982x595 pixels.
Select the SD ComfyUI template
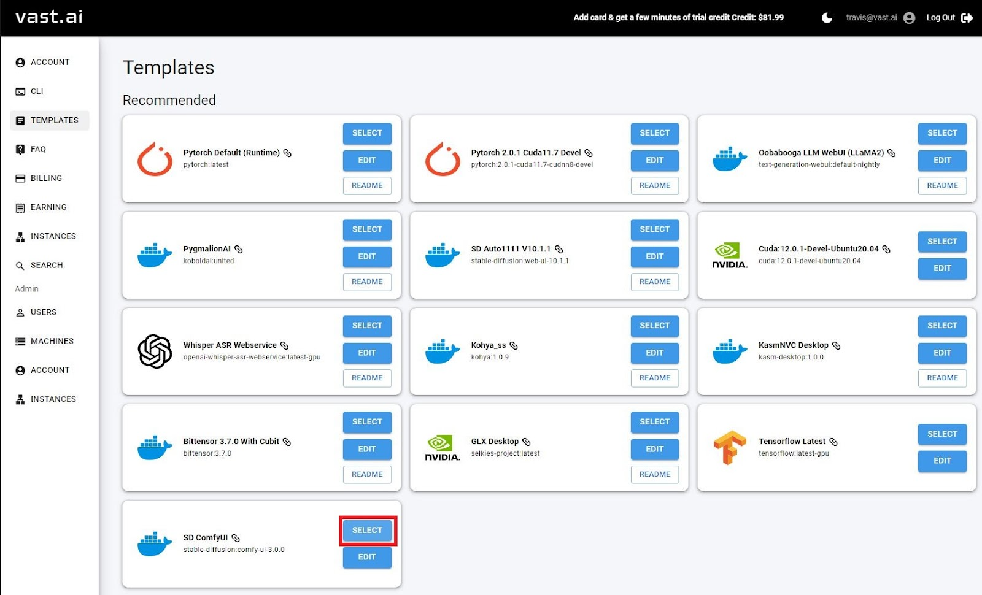(367, 531)
